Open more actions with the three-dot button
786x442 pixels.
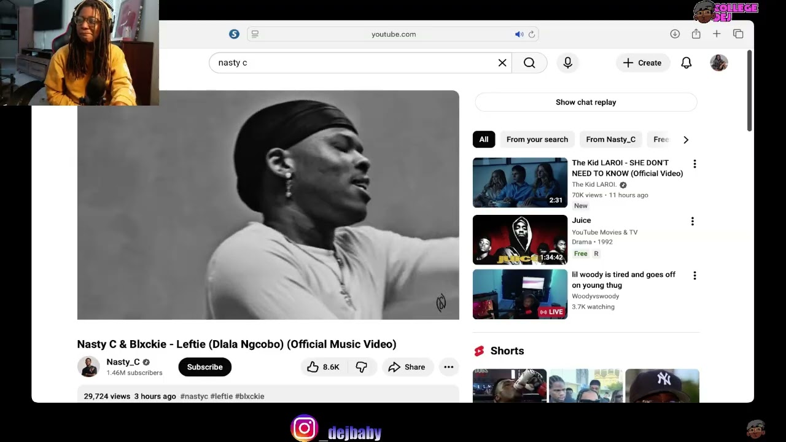pyautogui.click(x=449, y=367)
